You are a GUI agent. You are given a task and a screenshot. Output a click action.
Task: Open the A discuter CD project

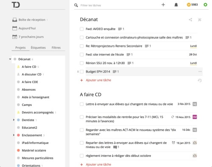(31, 74)
